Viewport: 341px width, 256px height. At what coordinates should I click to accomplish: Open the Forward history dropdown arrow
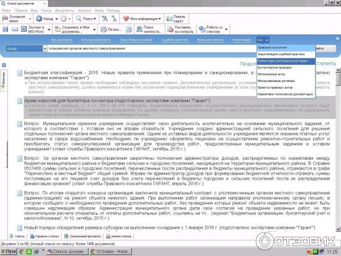(x=69, y=19)
